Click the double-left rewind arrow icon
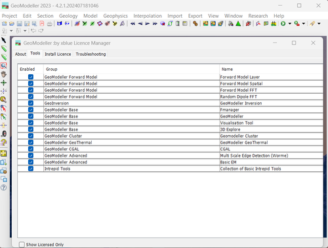Viewport: 328px width, 248px height. click(x=133, y=24)
